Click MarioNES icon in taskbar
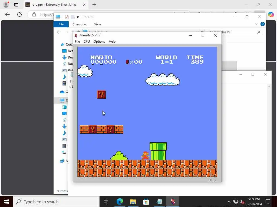Image resolution: width=277 pixels, height=207 pixels. coord(173,202)
